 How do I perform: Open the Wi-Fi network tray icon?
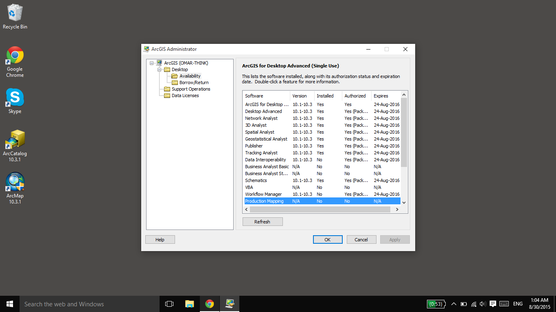[x=474, y=304]
